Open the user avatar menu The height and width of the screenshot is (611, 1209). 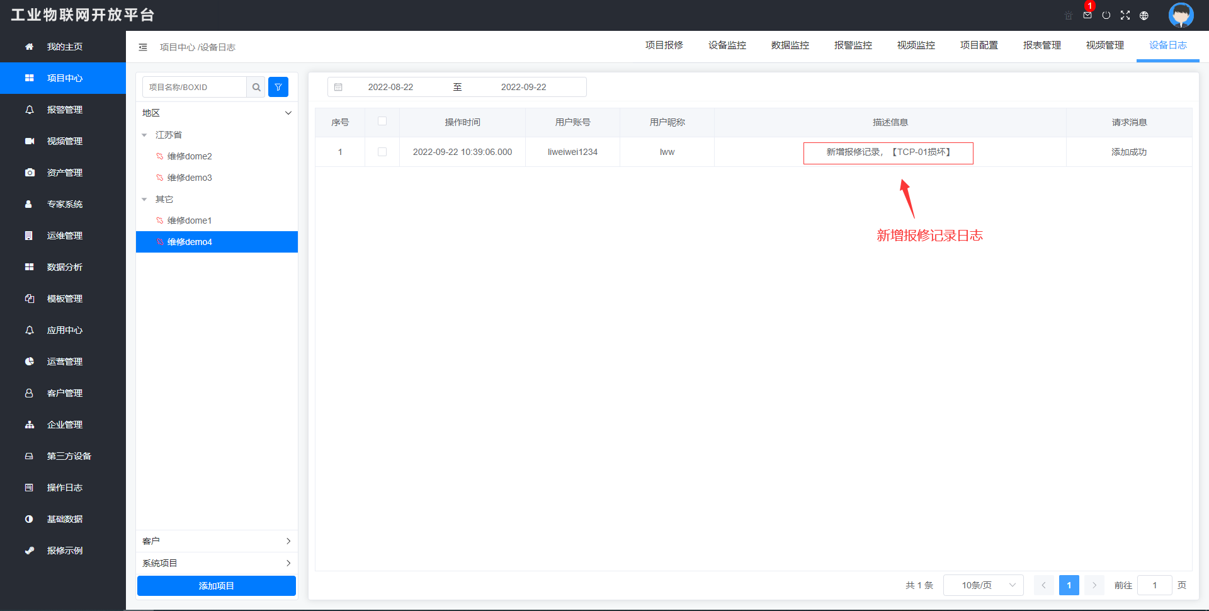coord(1181,15)
